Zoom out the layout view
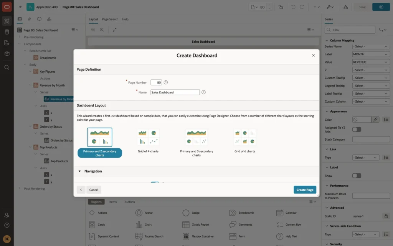Image resolution: width=393 pixels, height=246 pixels. (x=93, y=30)
